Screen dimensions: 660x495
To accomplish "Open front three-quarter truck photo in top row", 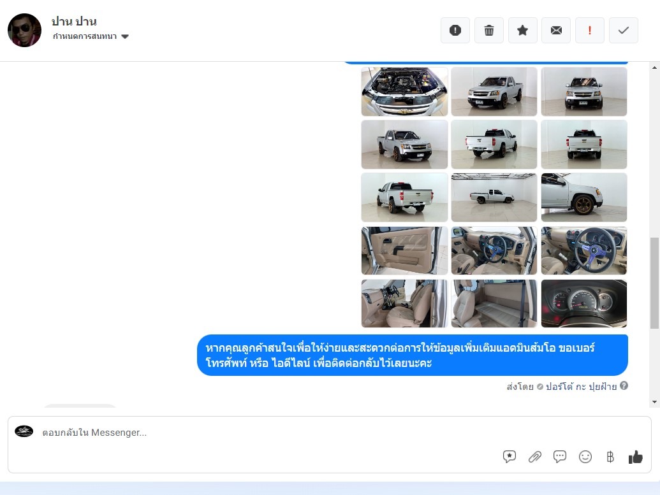I will 494,92.
